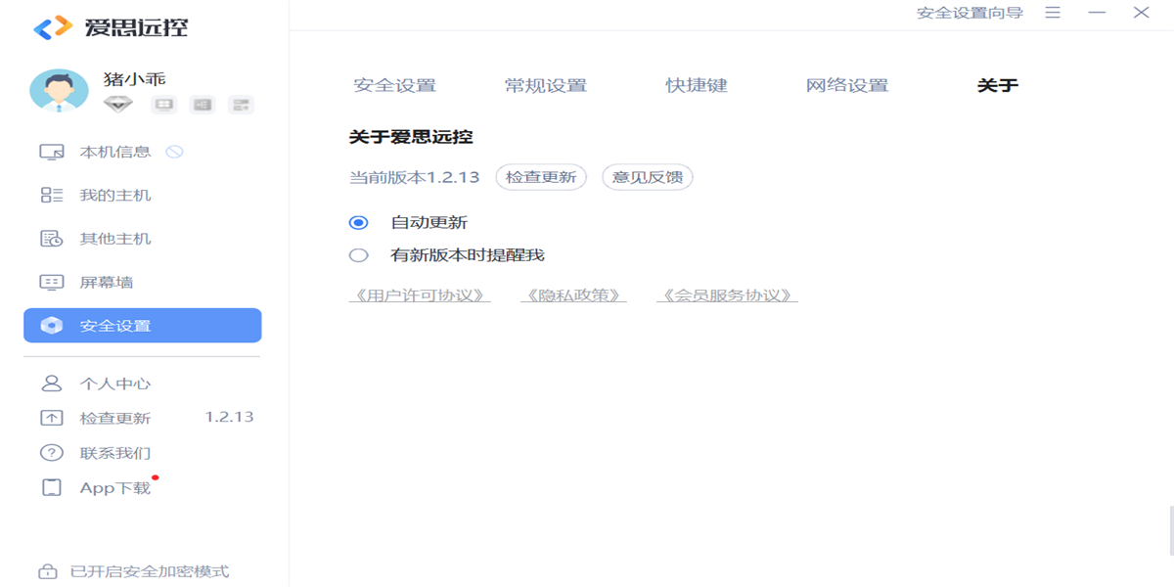Open 我的主机 list
The image size is (1174, 587).
114,196
